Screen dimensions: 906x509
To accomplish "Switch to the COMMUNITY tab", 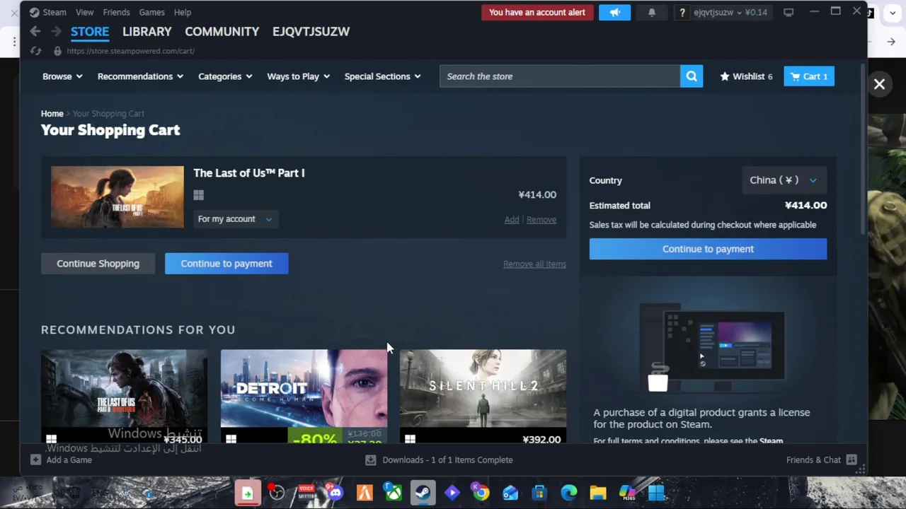I will click(x=222, y=31).
